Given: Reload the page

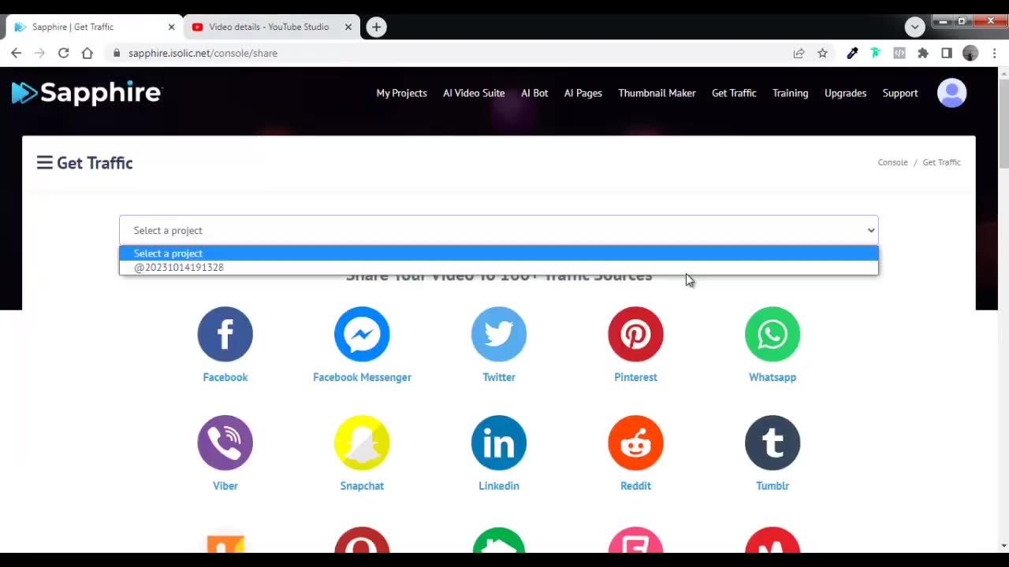Looking at the screenshot, I should 64,53.
